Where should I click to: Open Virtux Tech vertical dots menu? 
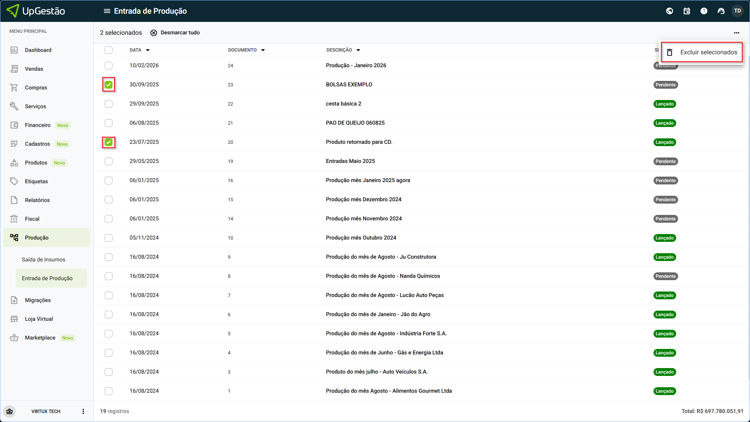[83, 411]
